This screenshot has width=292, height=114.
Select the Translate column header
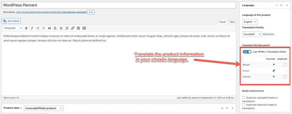pos(270,59)
